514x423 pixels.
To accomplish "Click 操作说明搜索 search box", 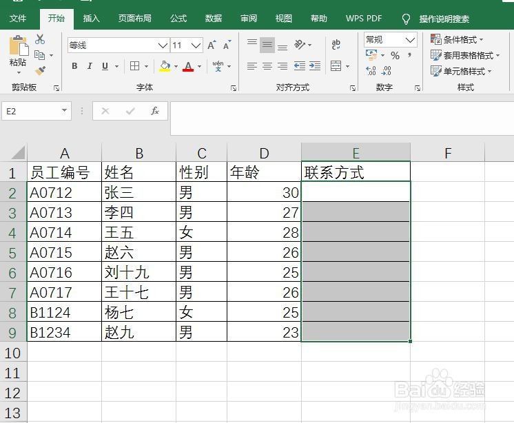I will [444, 19].
